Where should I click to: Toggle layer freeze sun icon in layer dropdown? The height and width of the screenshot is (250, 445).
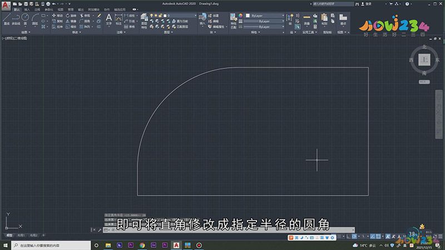(x=156, y=16)
